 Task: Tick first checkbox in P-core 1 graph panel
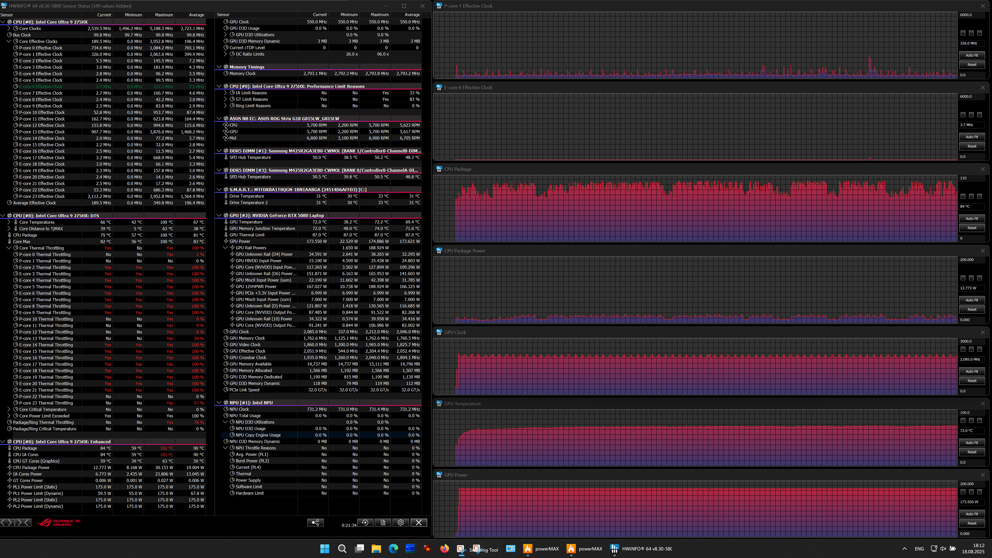pyautogui.click(x=963, y=33)
